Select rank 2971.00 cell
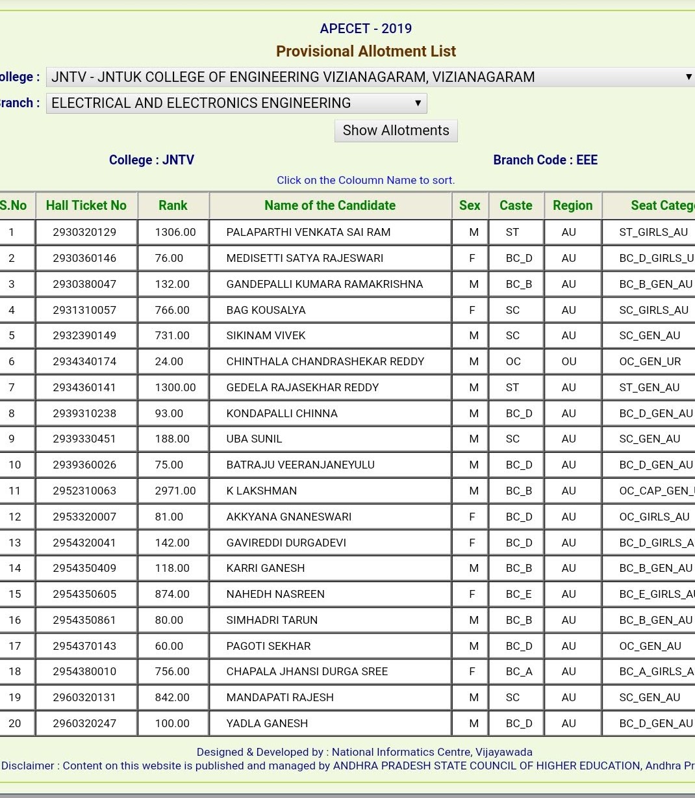The image size is (695, 798). click(173, 491)
